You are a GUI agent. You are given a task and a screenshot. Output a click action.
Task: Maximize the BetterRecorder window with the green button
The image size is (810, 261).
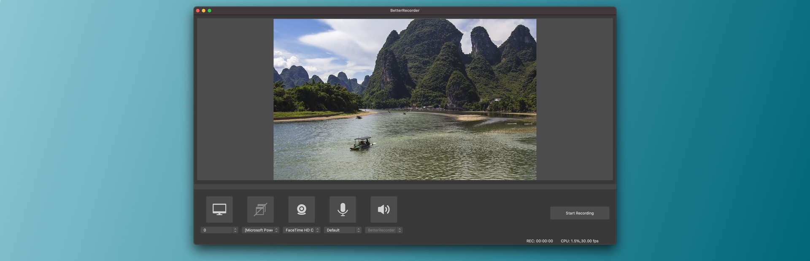(x=210, y=11)
